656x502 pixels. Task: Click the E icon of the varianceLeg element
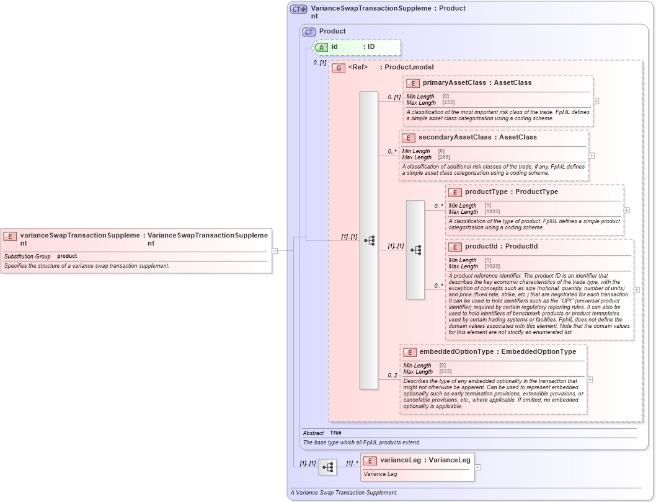point(370,460)
